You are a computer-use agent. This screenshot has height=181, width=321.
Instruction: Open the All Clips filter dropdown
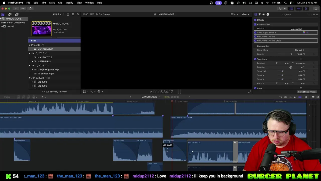tap(58, 14)
